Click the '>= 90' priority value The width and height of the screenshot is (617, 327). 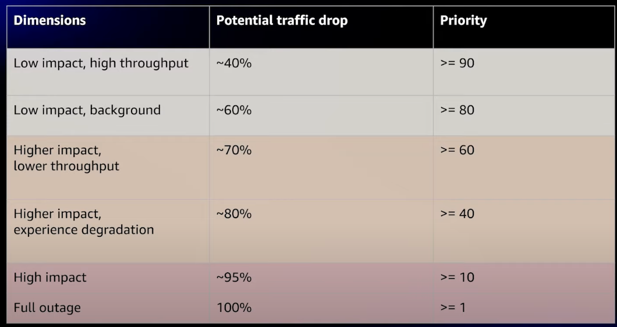pos(458,63)
